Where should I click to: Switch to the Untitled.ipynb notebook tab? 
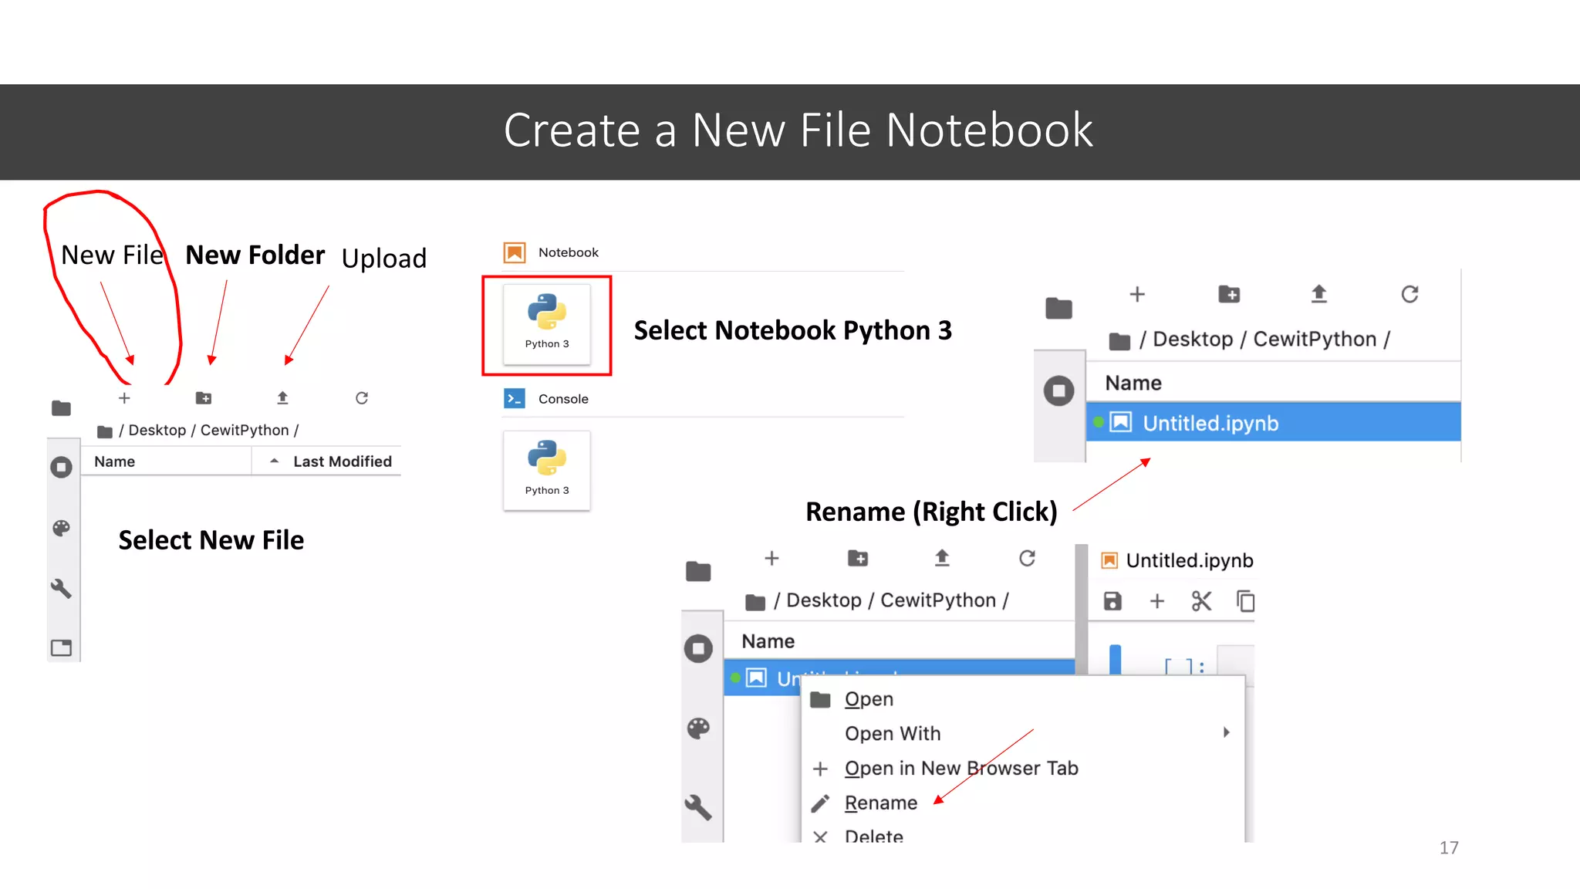[1177, 560]
